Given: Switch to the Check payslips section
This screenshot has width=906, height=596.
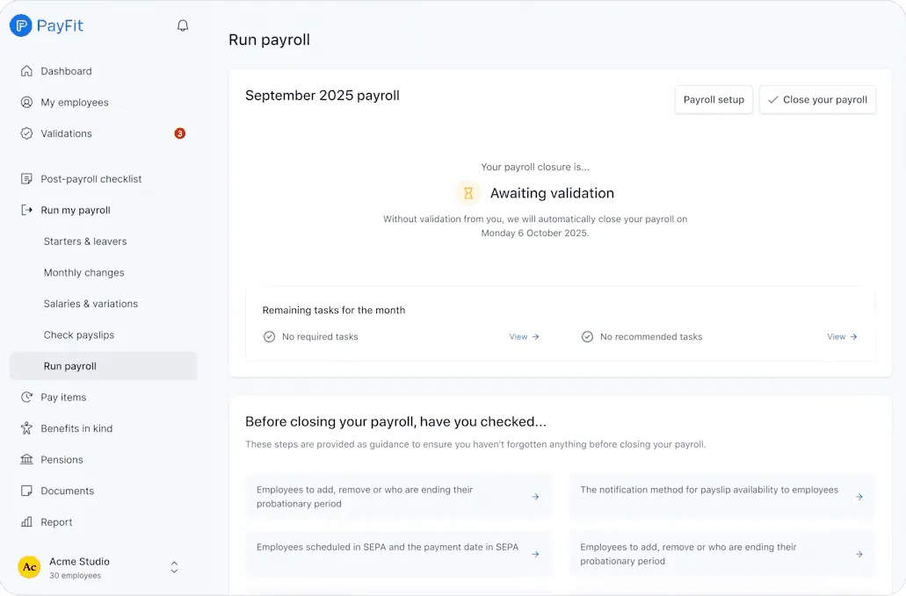Looking at the screenshot, I should coord(77,334).
